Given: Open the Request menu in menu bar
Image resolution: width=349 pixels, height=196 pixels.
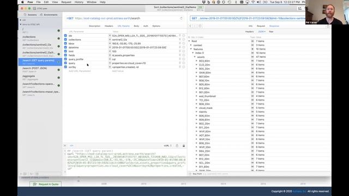Looking at the screenshot, I should click(x=66, y=2).
